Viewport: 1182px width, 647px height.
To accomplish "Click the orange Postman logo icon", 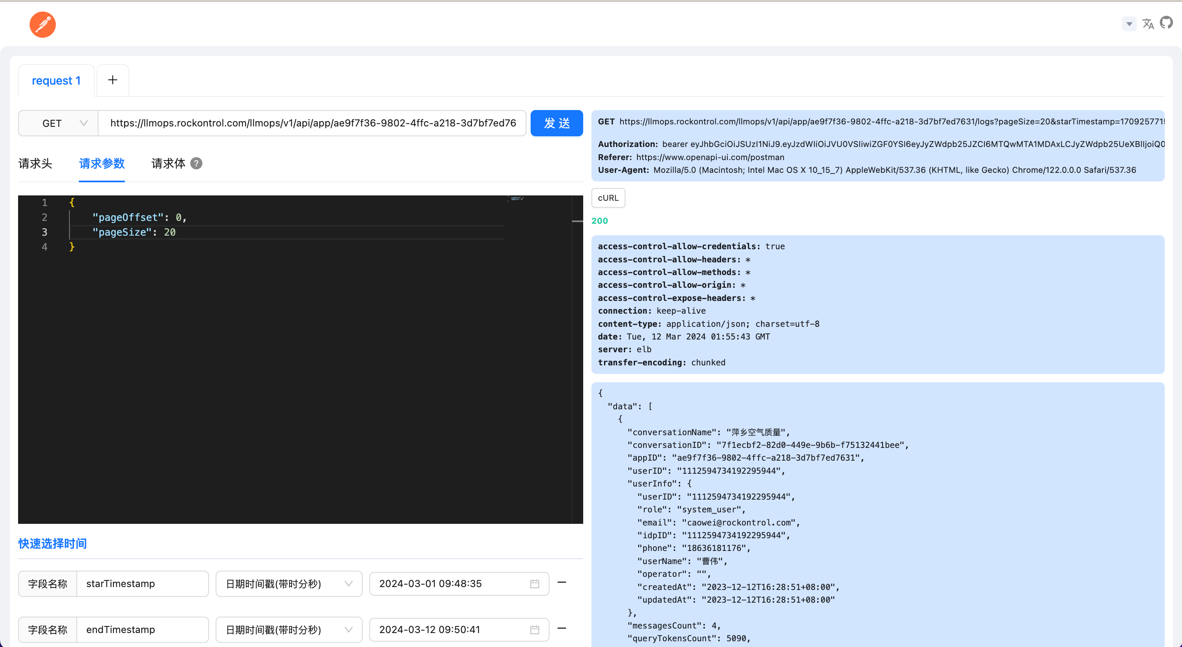I will 43,25.
